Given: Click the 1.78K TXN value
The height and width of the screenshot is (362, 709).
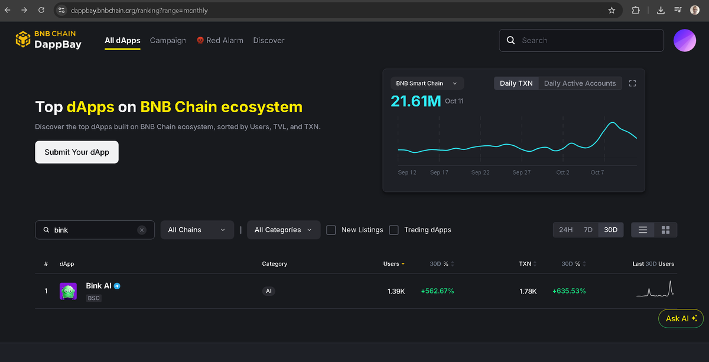Looking at the screenshot, I should (x=528, y=291).
